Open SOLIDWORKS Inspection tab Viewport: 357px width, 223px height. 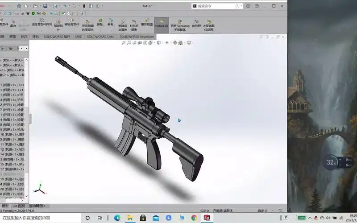[x=137, y=37]
